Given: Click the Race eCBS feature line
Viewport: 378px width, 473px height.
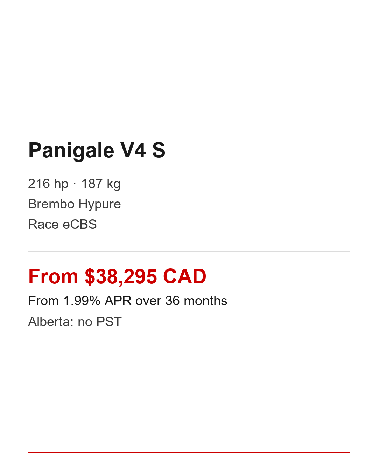Looking at the screenshot, I should click(62, 224).
